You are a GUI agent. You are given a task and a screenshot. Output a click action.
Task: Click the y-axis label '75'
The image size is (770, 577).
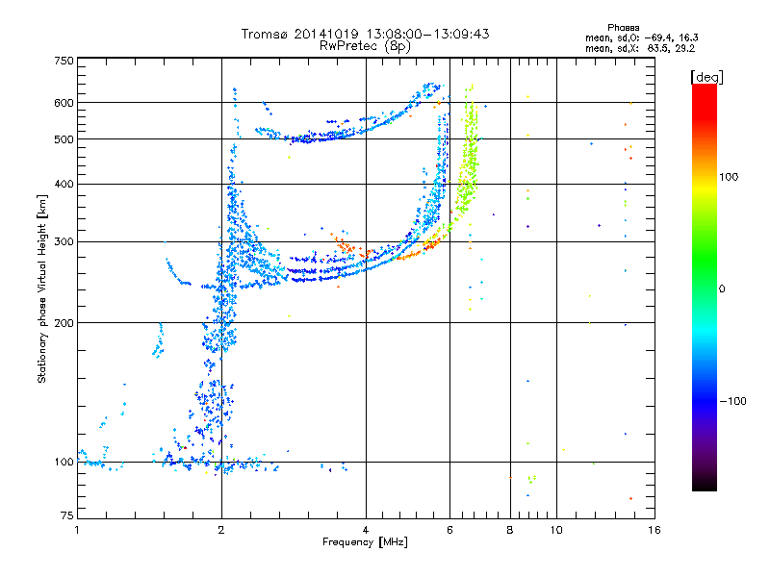[67, 515]
